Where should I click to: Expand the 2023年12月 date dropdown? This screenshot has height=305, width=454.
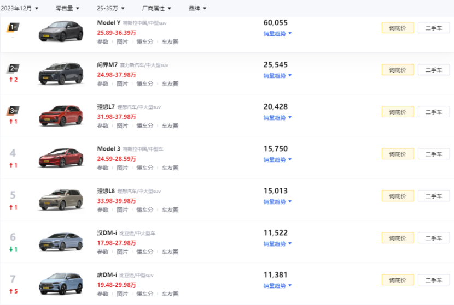click(19, 8)
